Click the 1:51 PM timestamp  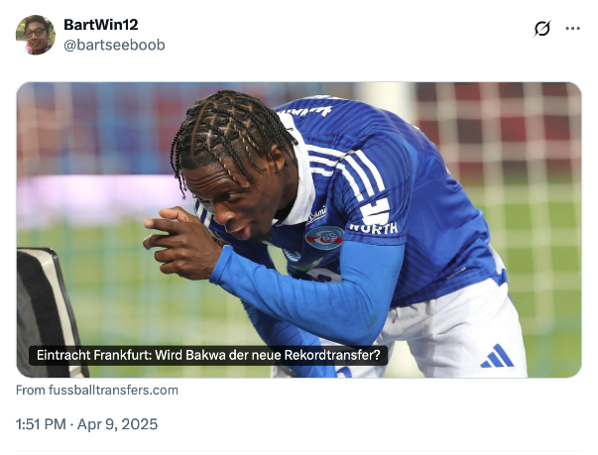point(41,424)
